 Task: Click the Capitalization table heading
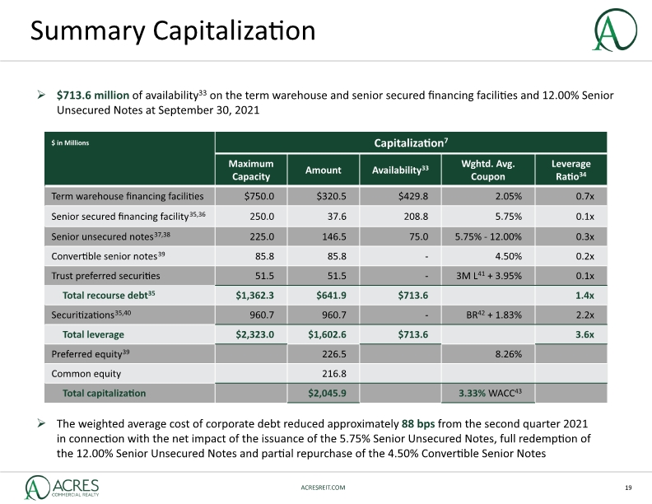(411, 142)
